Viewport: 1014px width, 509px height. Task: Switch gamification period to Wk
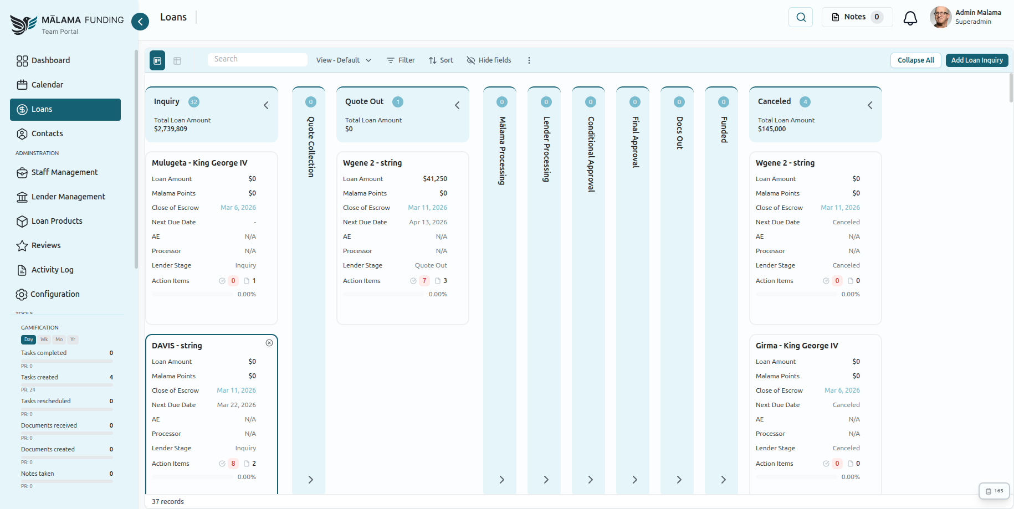tap(44, 340)
